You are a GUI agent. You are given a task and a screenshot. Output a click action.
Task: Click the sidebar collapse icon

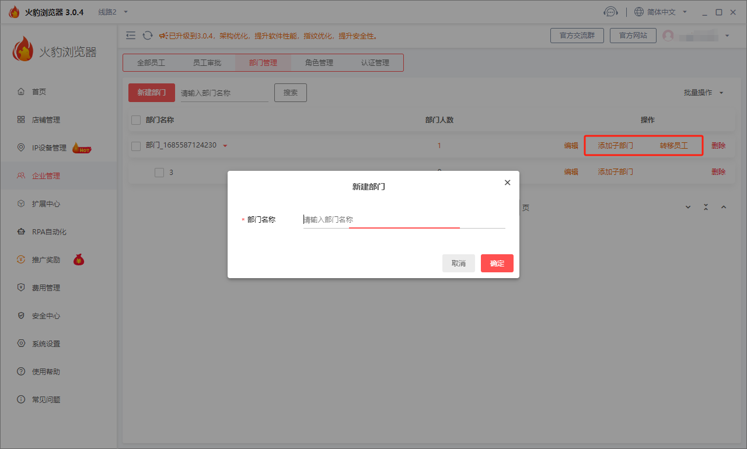click(x=131, y=36)
